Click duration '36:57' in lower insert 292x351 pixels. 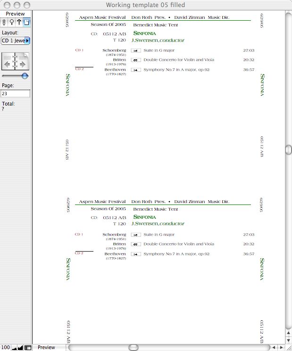tap(249, 254)
